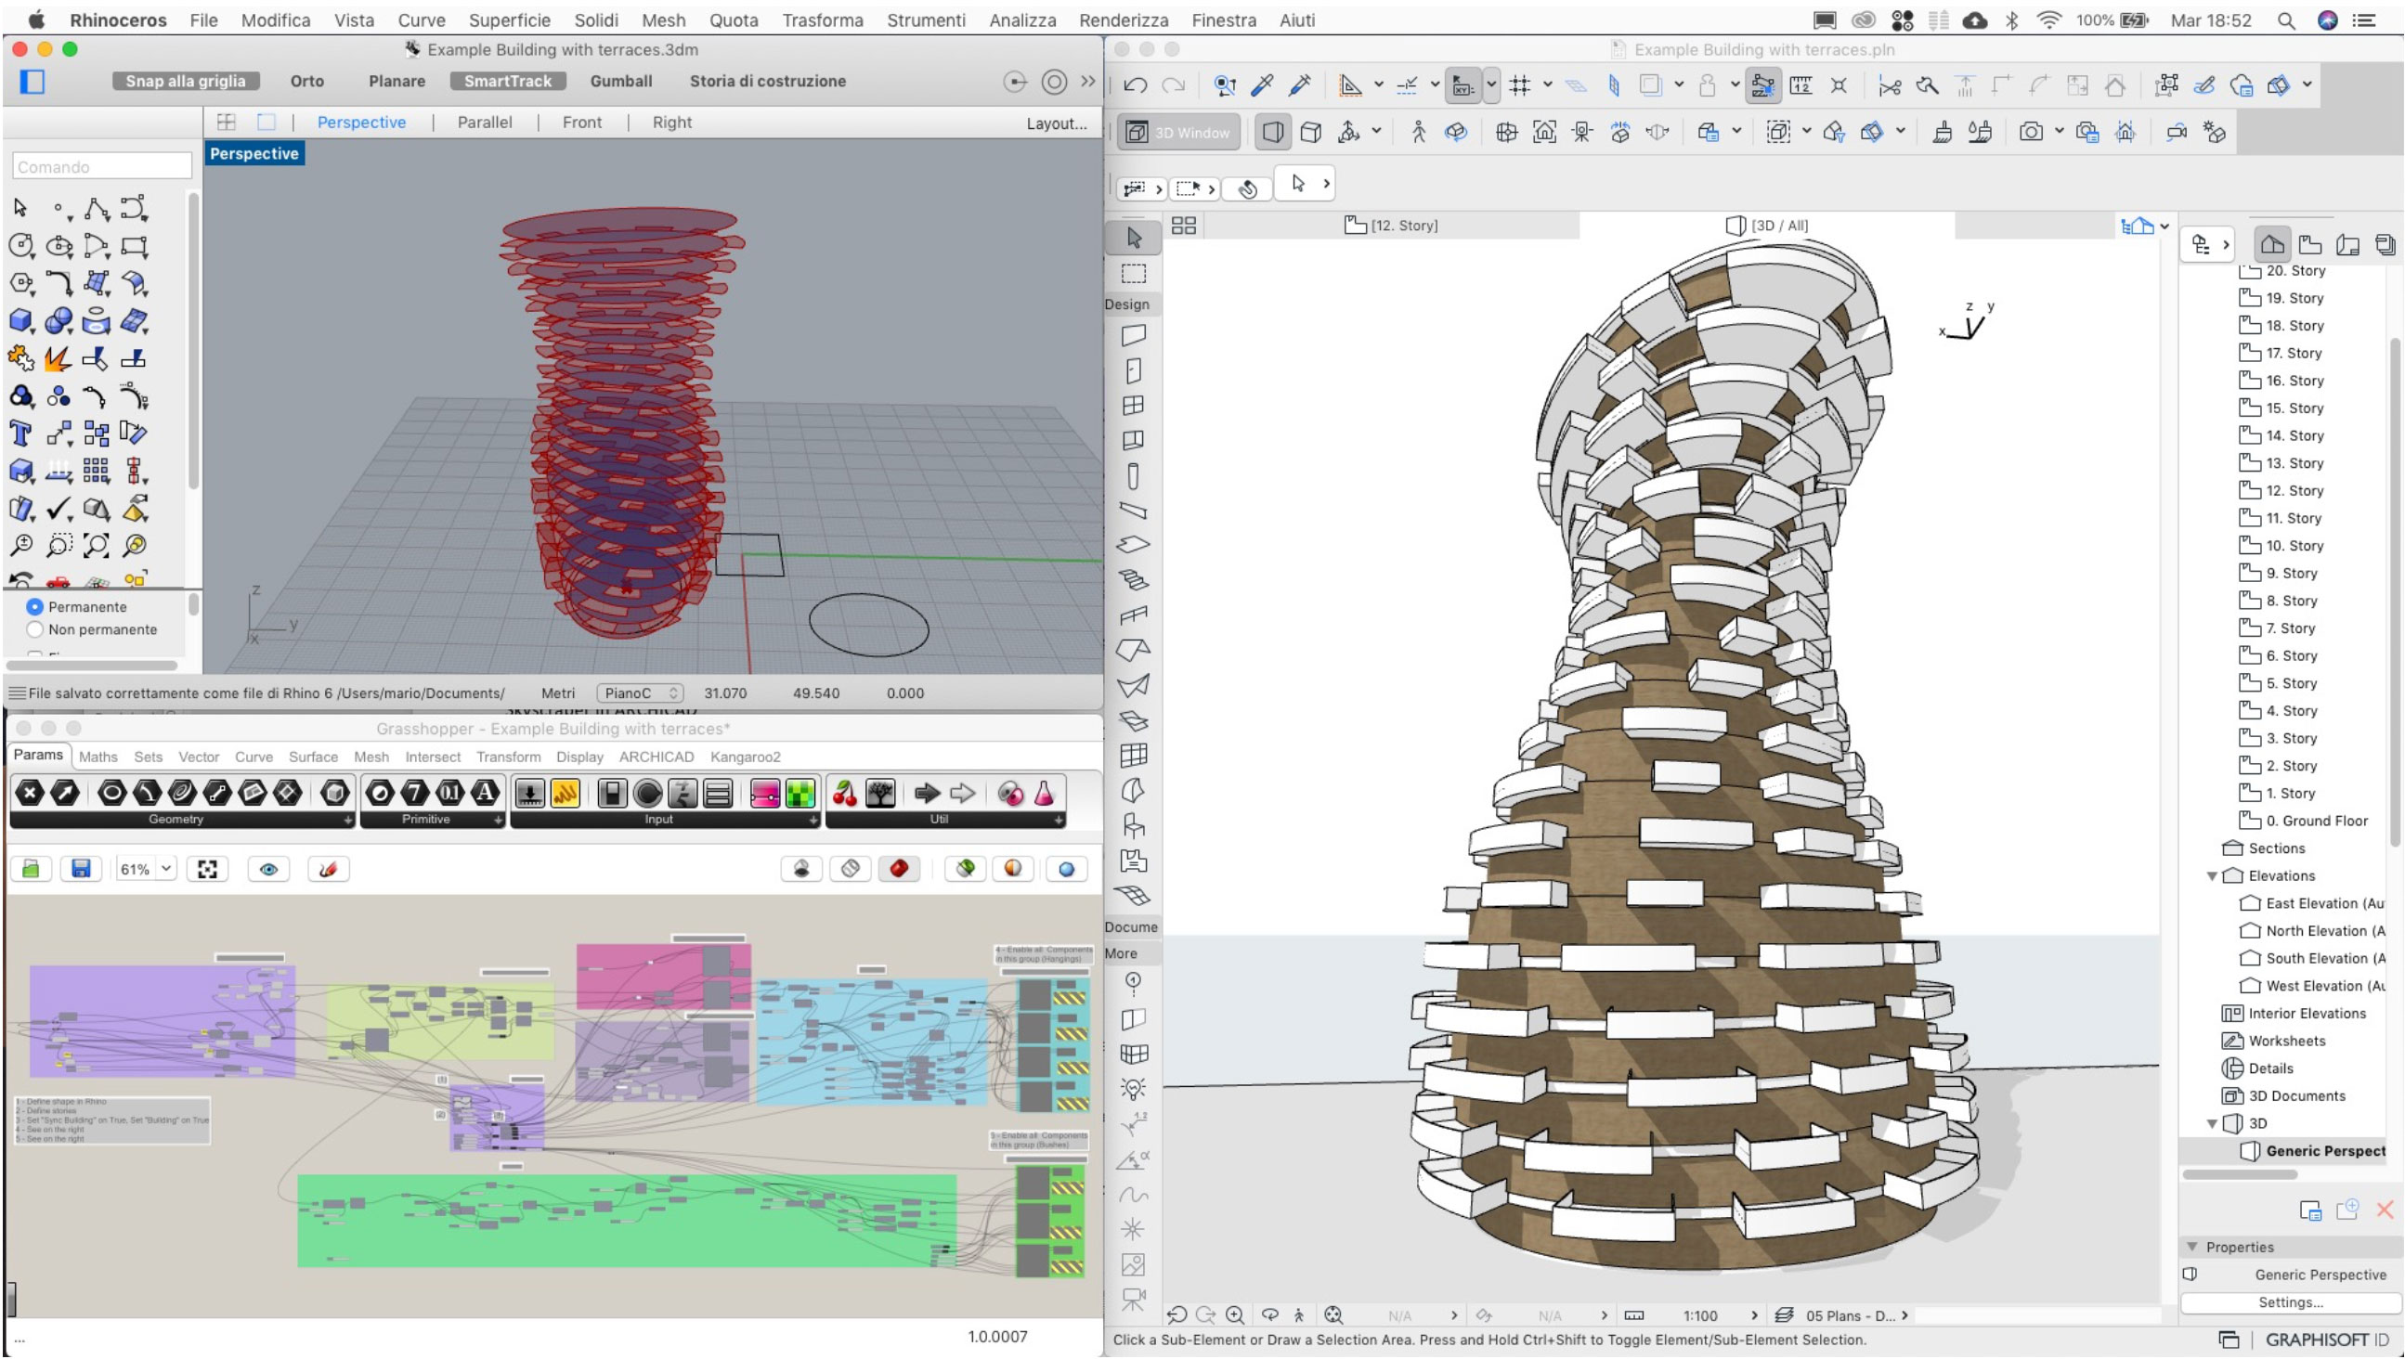Screen dimensions: 2405x1359
Task: Click Grasshopper save file icon
Action: (x=81, y=869)
